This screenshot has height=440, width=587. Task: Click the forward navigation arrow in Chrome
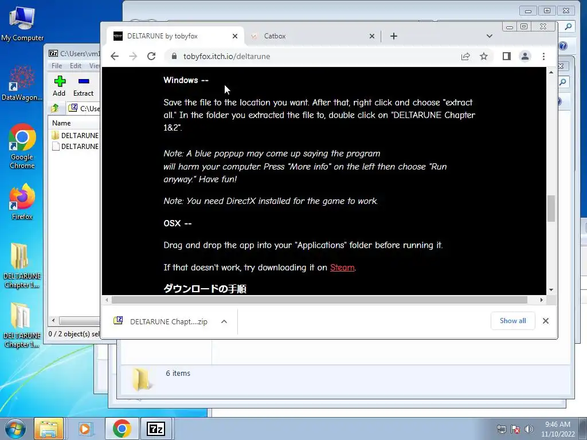click(133, 57)
